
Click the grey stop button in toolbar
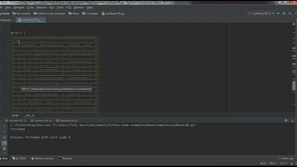(290, 13)
